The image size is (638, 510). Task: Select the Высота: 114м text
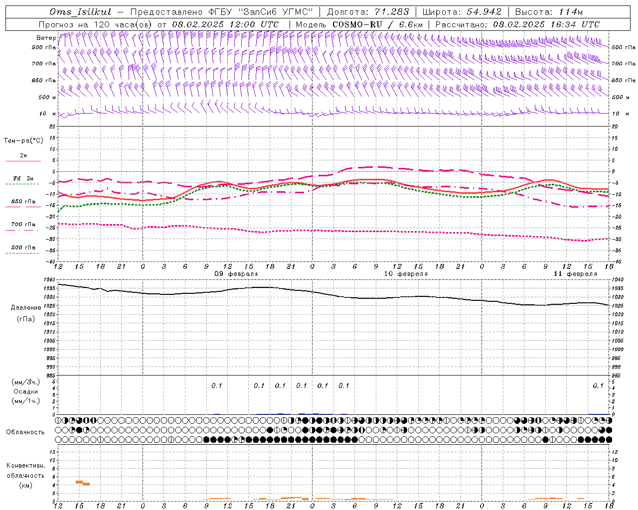point(549,12)
